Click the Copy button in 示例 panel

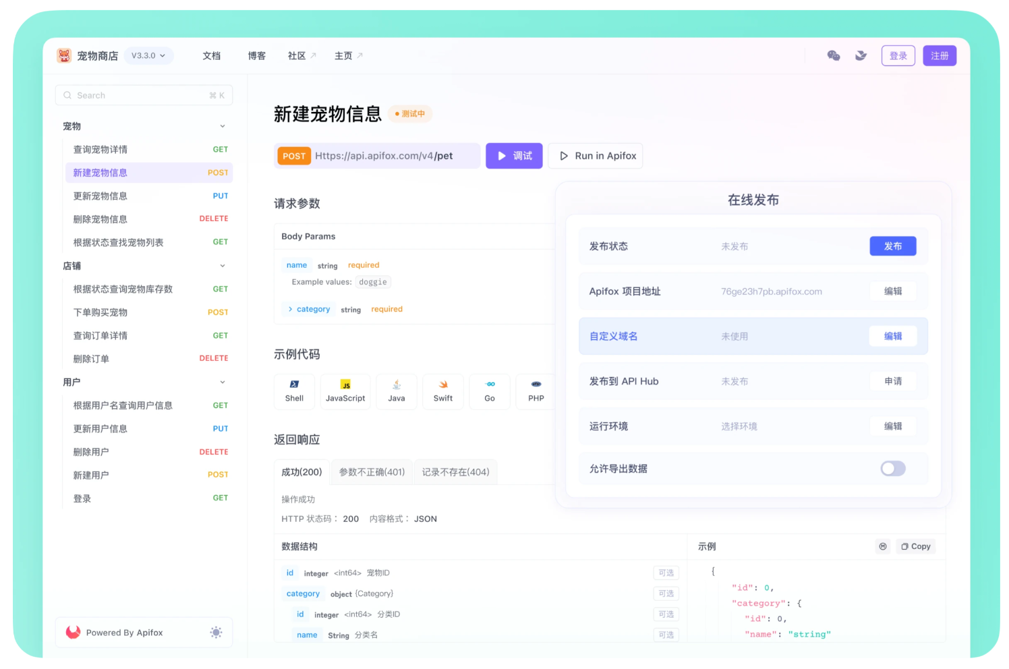(x=915, y=546)
